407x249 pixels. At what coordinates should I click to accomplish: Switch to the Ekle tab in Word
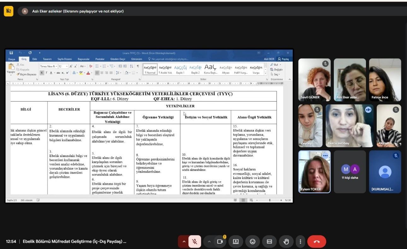point(35,59)
